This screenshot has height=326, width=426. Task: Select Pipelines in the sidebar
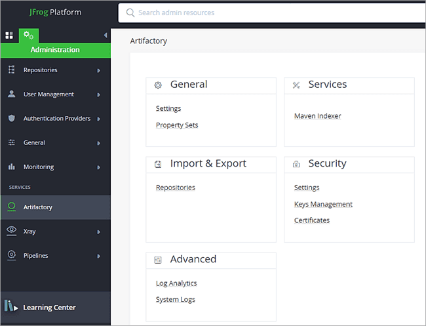tap(56, 256)
